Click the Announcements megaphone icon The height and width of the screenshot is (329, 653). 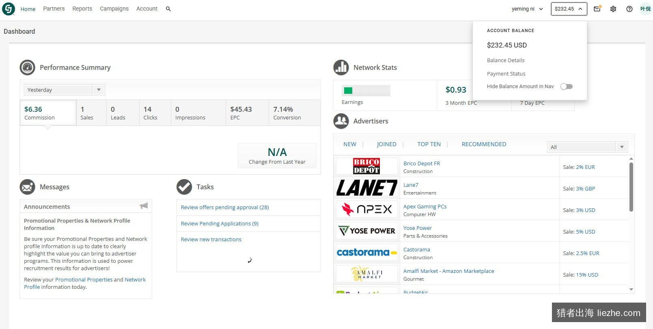[x=144, y=206]
